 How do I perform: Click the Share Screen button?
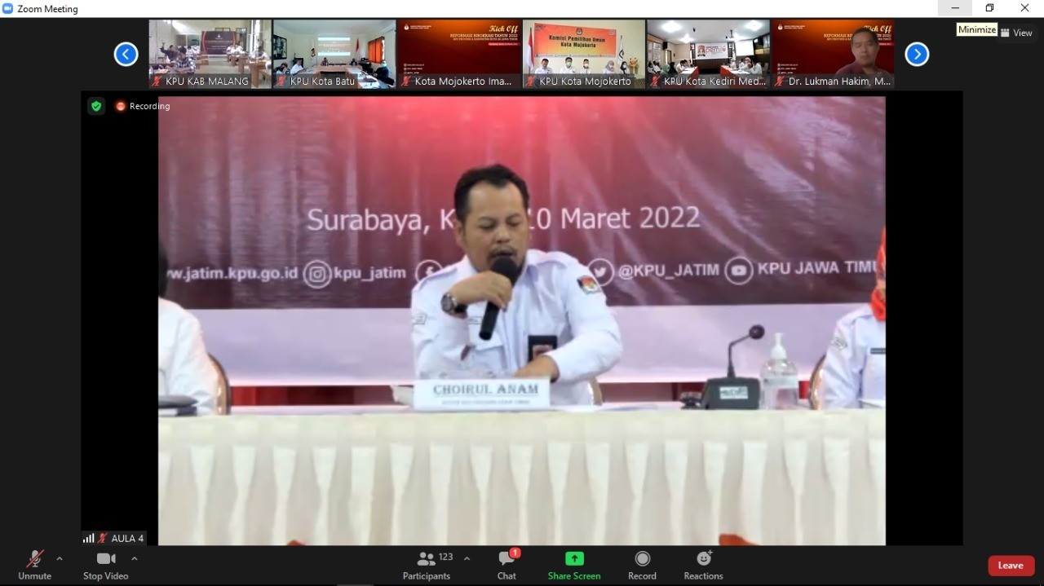tap(574, 564)
